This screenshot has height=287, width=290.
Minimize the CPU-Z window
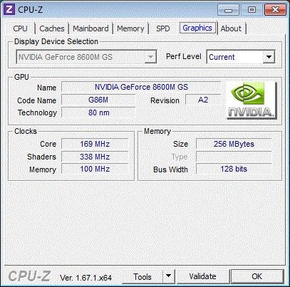(228, 10)
